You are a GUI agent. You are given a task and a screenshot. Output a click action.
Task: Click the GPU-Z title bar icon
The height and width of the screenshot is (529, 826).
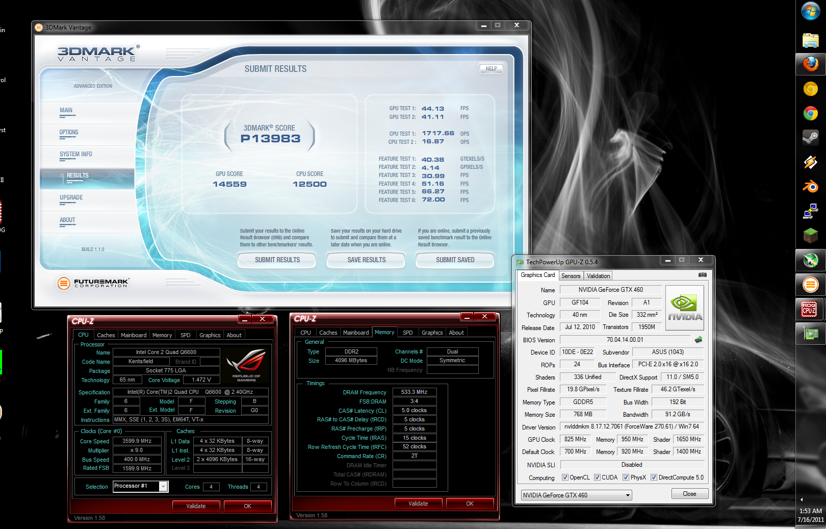point(520,262)
